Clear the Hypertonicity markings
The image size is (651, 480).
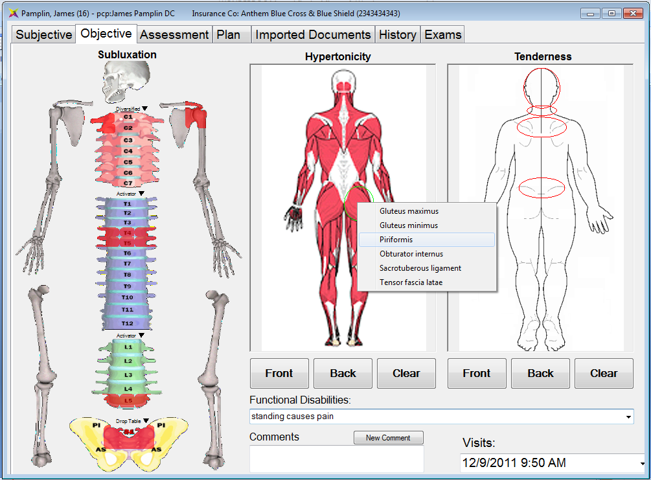tap(406, 373)
